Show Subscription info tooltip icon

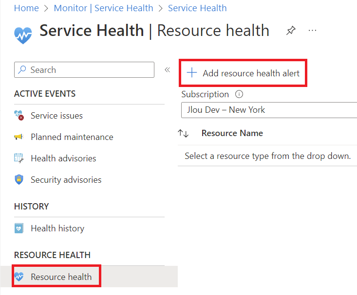[239, 94]
